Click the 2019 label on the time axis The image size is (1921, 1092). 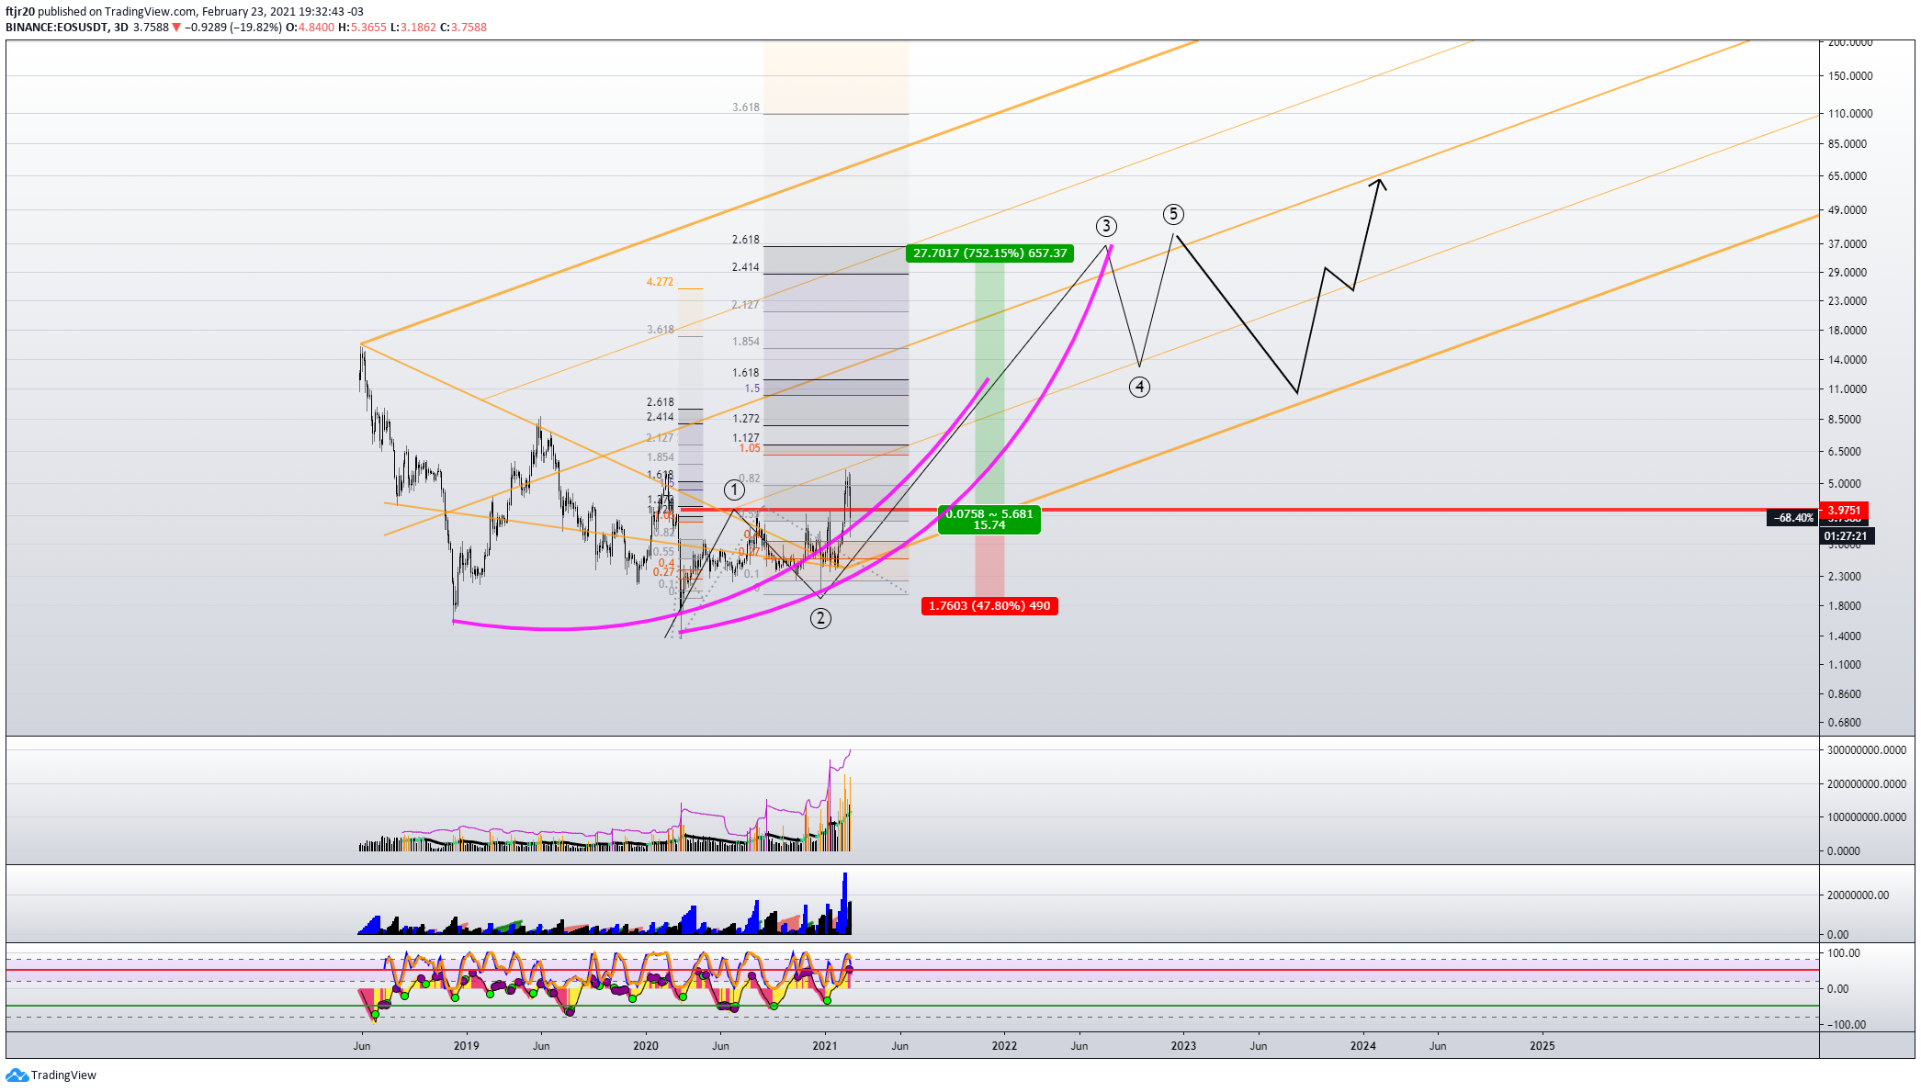pyautogui.click(x=467, y=1046)
